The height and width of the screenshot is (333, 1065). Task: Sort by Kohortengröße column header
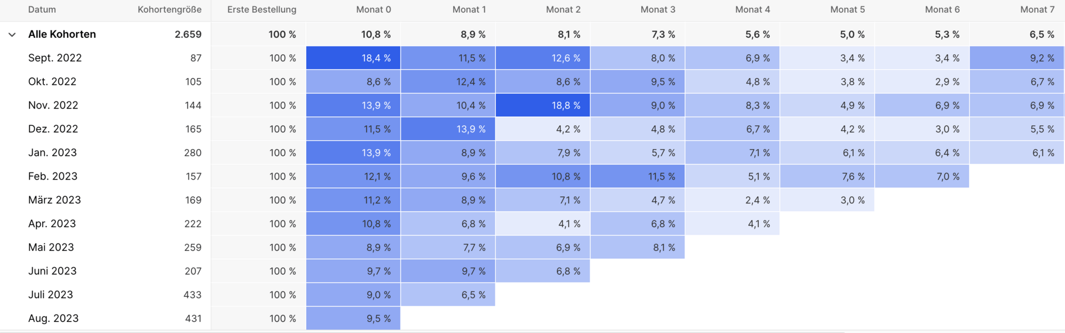(170, 9)
